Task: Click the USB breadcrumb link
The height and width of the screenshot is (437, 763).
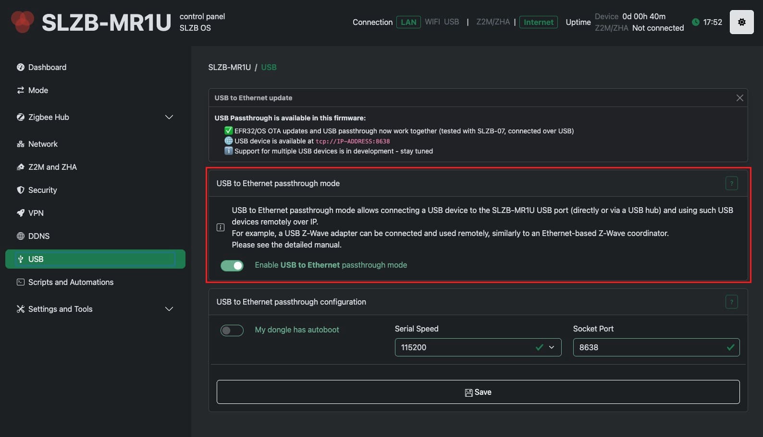Action: pos(269,67)
